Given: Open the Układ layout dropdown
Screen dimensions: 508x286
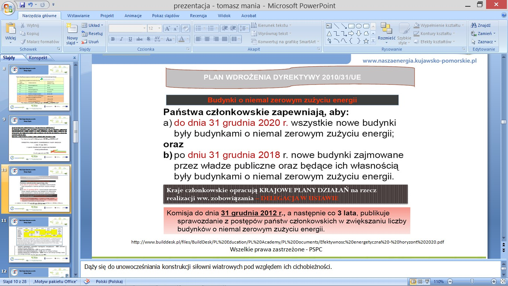Looking at the screenshot, I should point(92,25).
